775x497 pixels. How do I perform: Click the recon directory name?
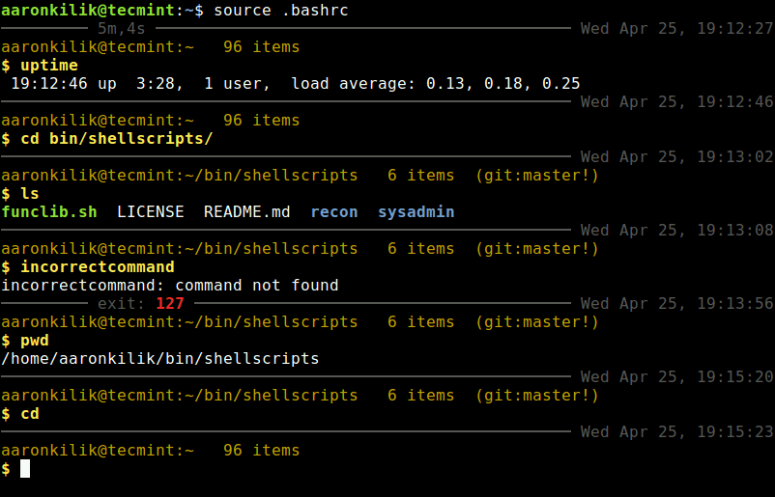pos(333,211)
